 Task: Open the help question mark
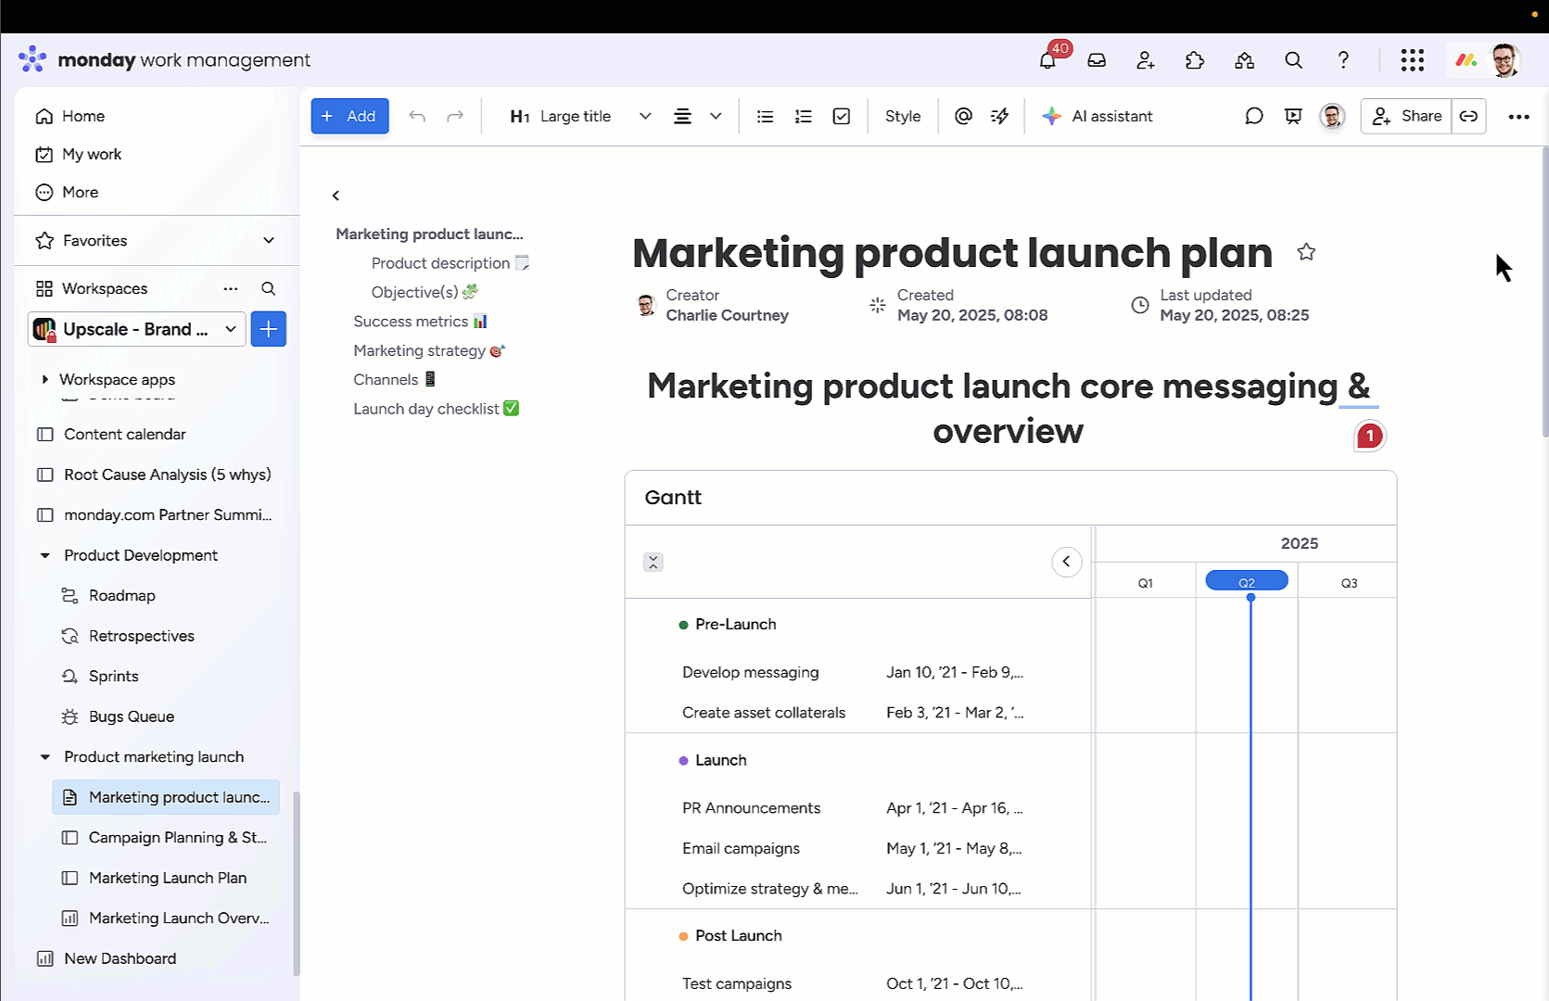tap(1343, 60)
